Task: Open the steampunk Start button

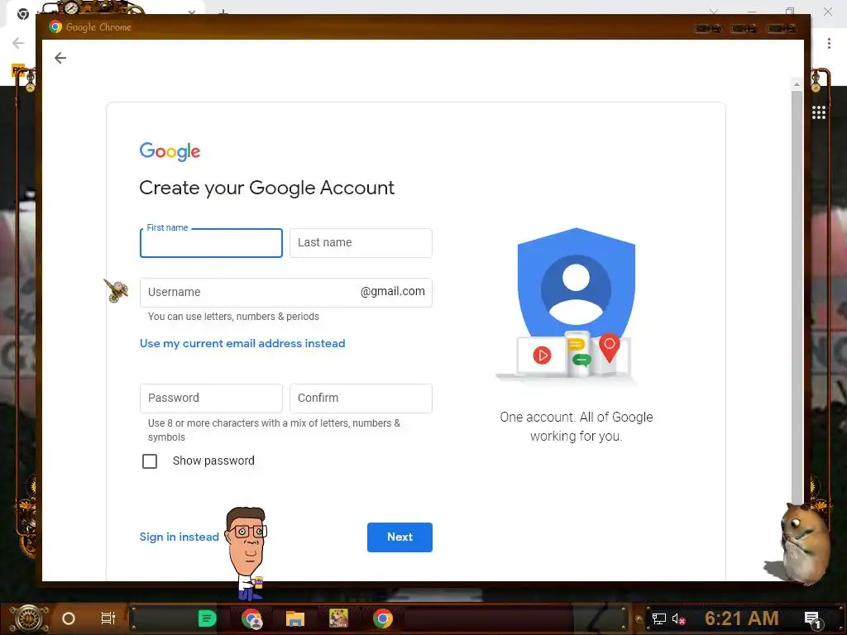Action: [x=29, y=618]
